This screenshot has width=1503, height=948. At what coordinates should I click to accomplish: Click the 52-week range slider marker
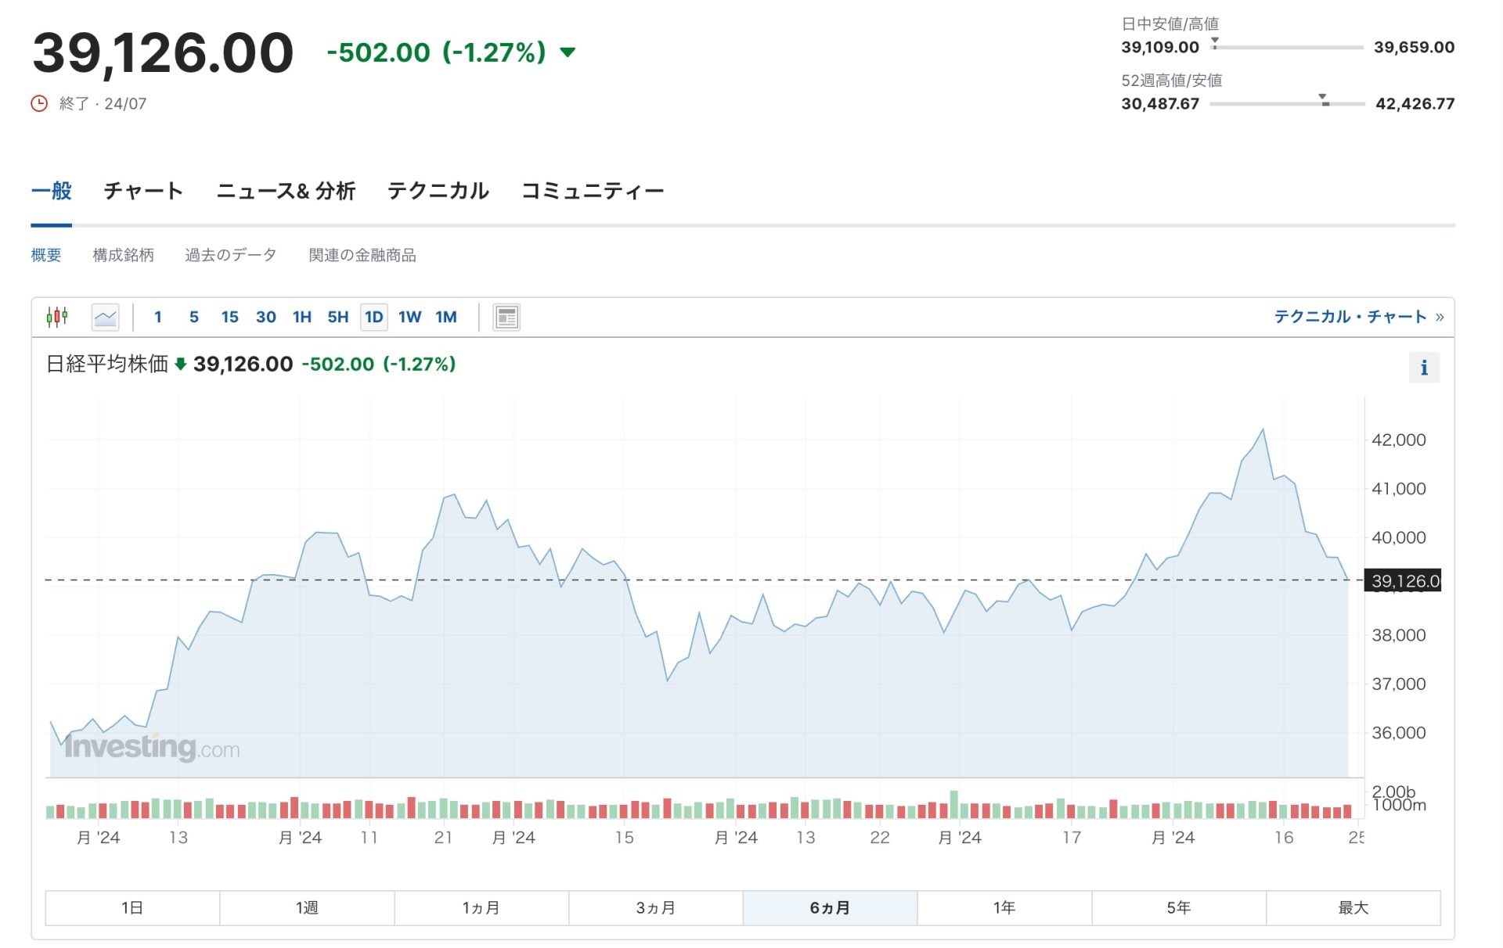click(x=1324, y=100)
